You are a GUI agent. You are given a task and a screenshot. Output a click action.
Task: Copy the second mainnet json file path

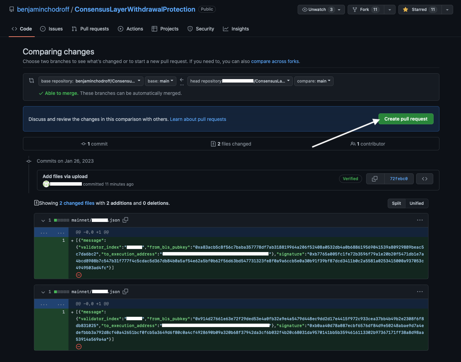point(125,291)
